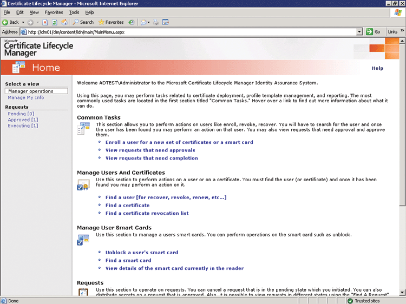The height and width of the screenshot is (304, 406).
Task: Open the Favorites menu
Action: pos(54,12)
